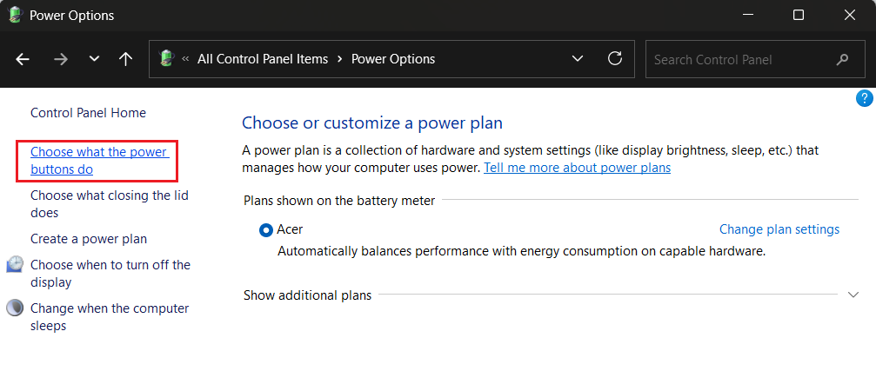
Task: Open Choose what the power buttons do
Action: click(x=98, y=161)
